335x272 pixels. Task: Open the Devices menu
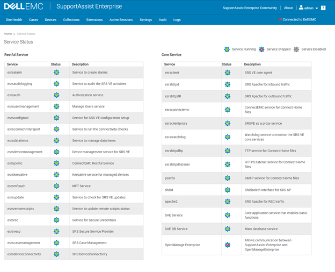coord(50,19)
